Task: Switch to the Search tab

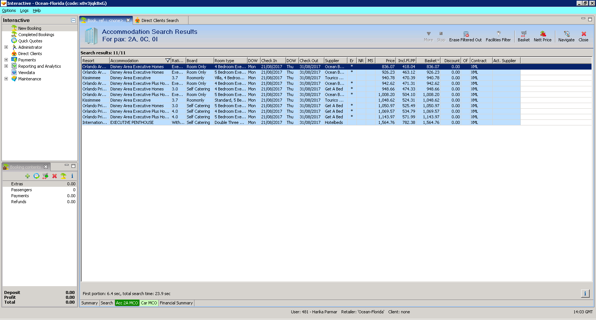Action: pos(107,303)
